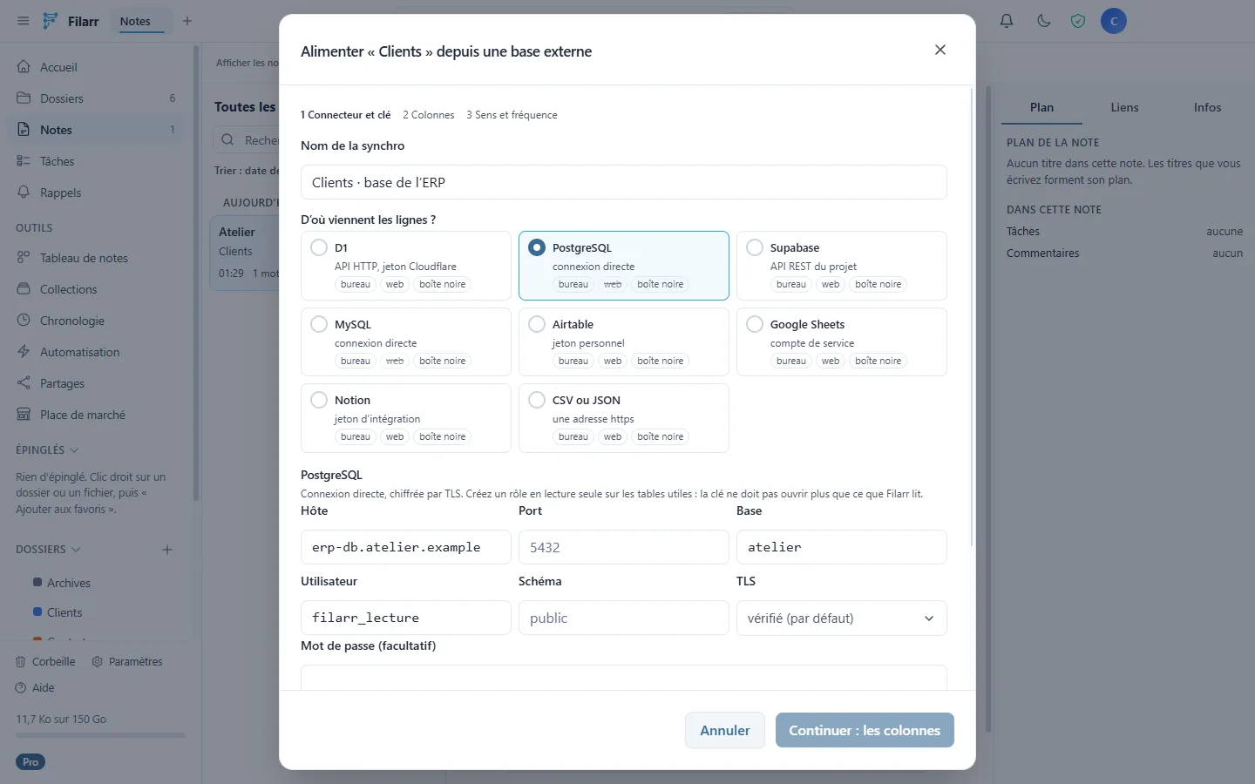Image resolution: width=1255 pixels, height=784 pixels.
Task: Add a folder with the Dossiers plus icon
Action: click(167, 550)
